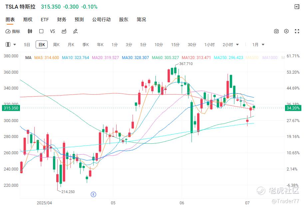Click the MA30: 328.307 legend
This screenshot has width=305, height=208.
[136, 58]
